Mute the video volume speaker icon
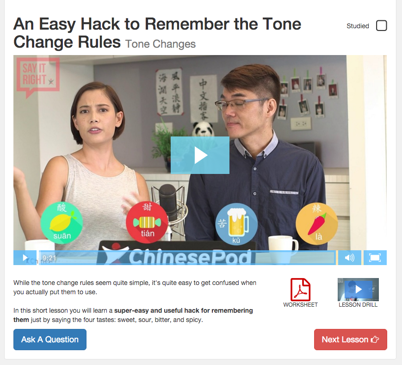The width and height of the screenshot is (402, 365). [x=349, y=258]
